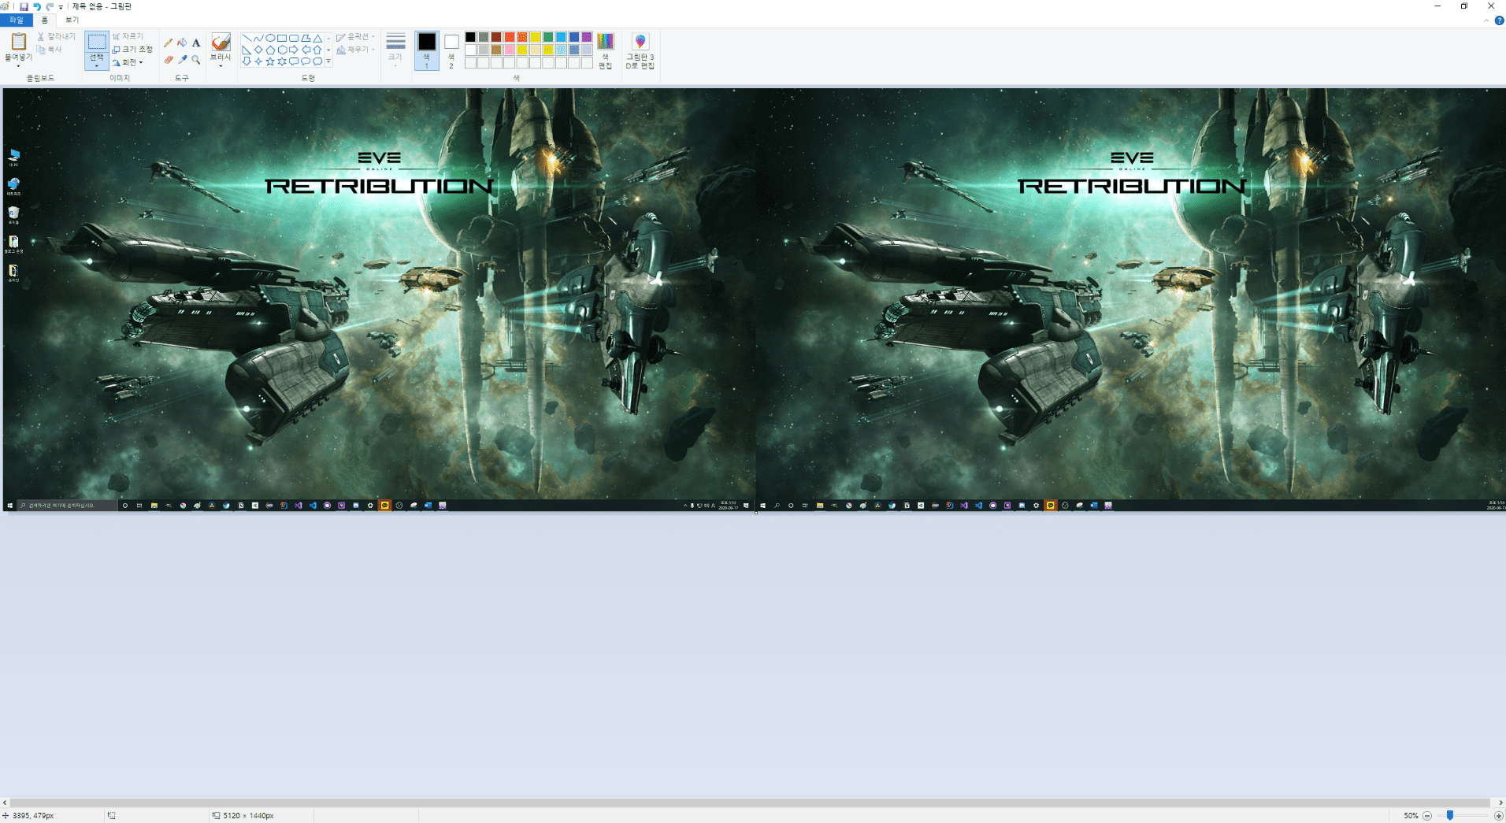Select the Eraser tool
The height and width of the screenshot is (823, 1506).
pyautogui.click(x=168, y=59)
